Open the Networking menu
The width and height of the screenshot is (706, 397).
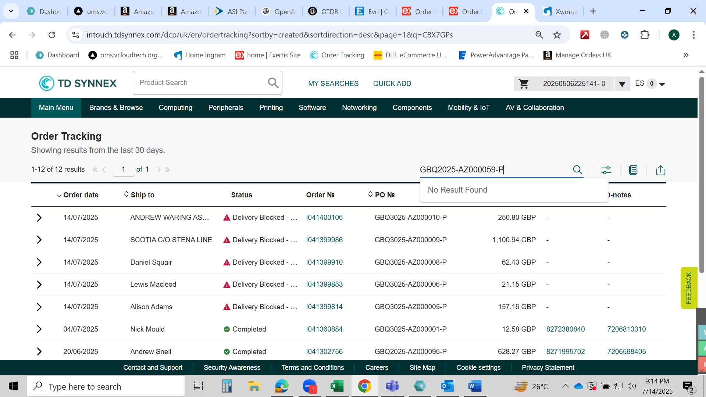click(359, 108)
